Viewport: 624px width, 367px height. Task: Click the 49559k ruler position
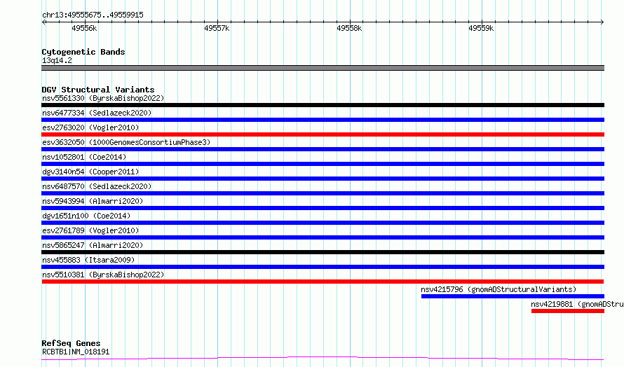(x=481, y=28)
